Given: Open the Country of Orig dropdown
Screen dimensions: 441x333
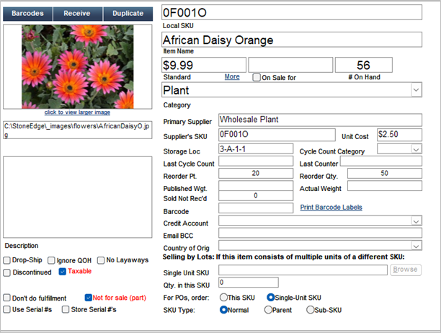Looking at the screenshot, I should (416, 246).
